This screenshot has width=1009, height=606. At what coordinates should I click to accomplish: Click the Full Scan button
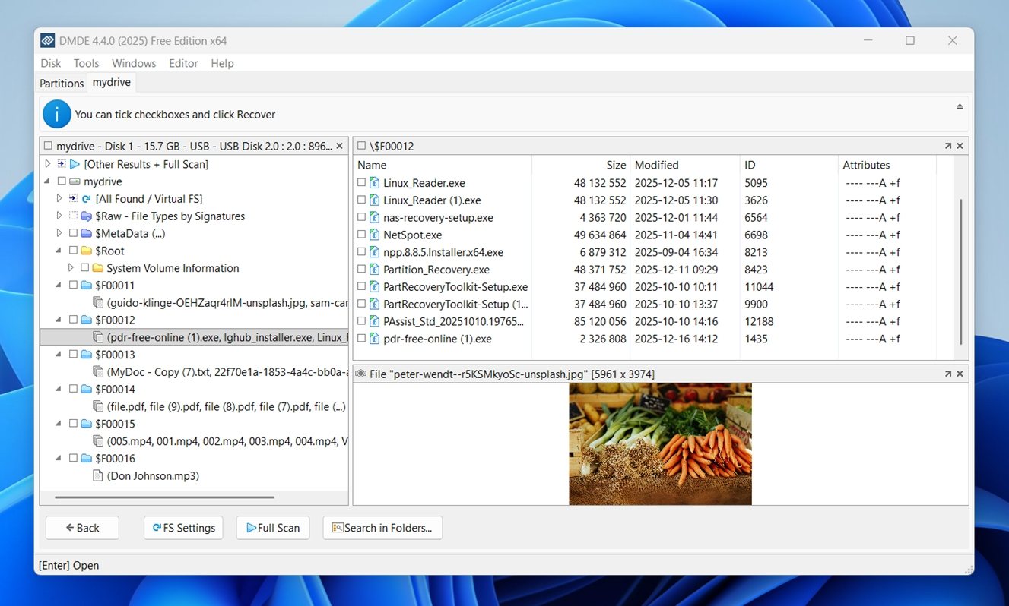[x=273, y=528]
